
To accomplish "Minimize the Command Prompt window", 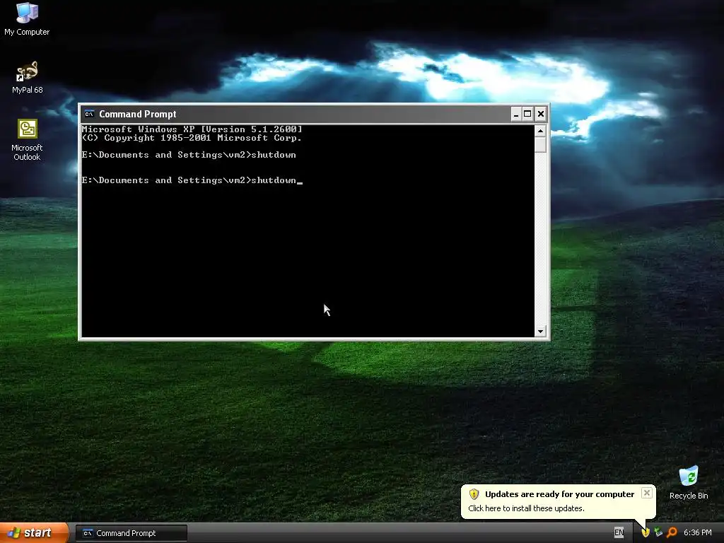I will point(516,114).
